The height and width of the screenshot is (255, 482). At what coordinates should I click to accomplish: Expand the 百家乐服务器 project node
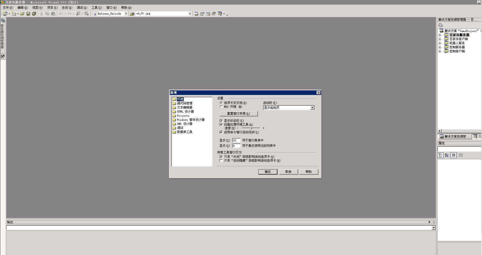click(440, 35)
